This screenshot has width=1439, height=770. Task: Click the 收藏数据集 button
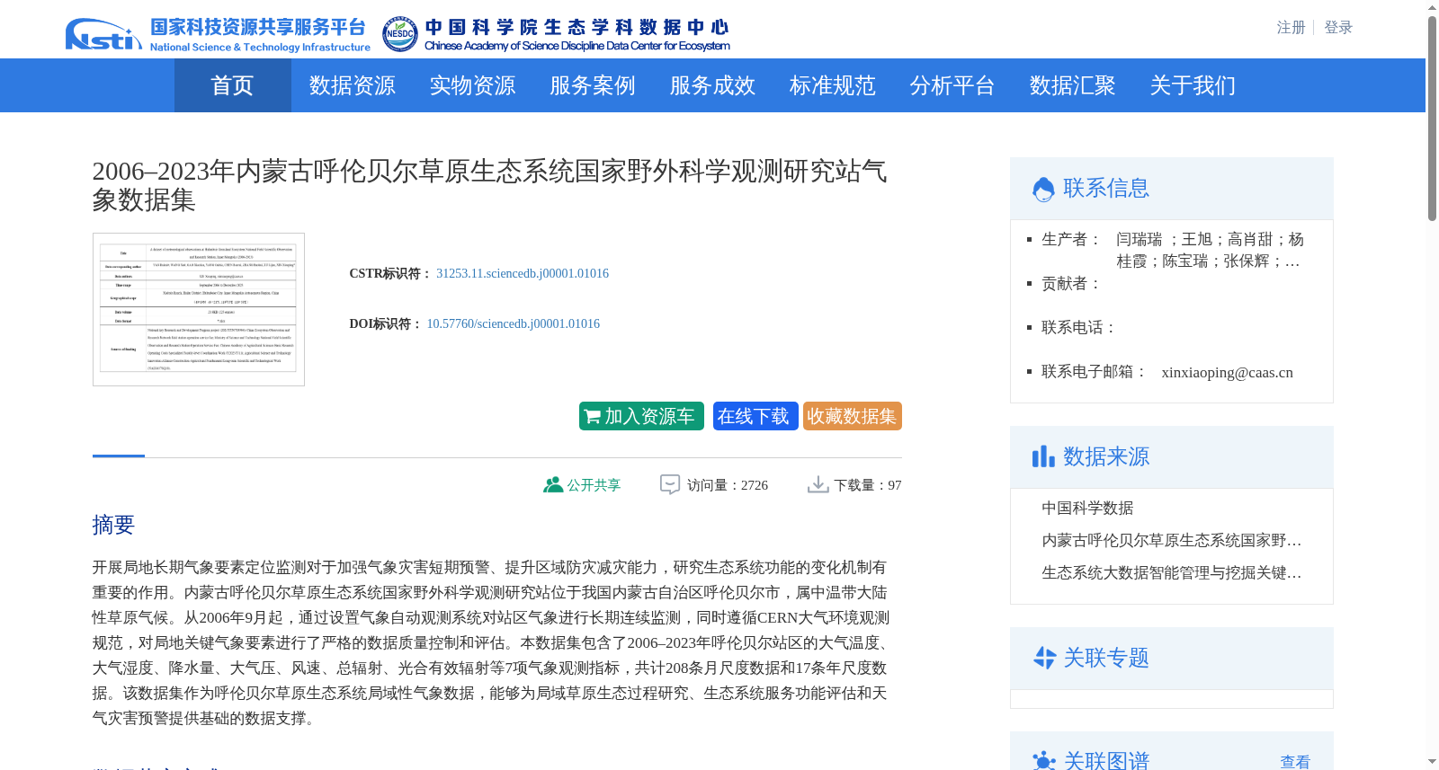[853, 416]
